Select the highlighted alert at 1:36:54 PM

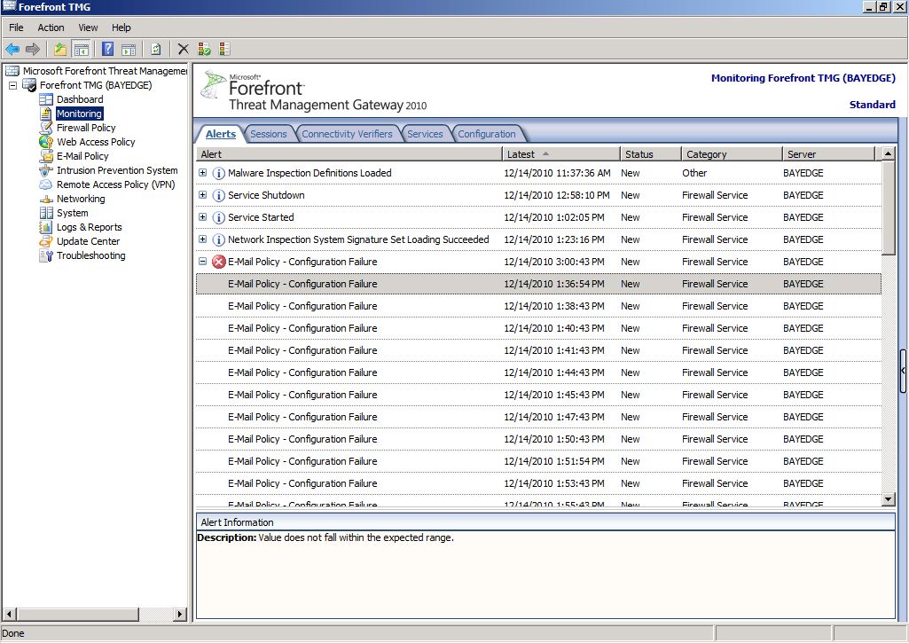(x=538, y=284)
